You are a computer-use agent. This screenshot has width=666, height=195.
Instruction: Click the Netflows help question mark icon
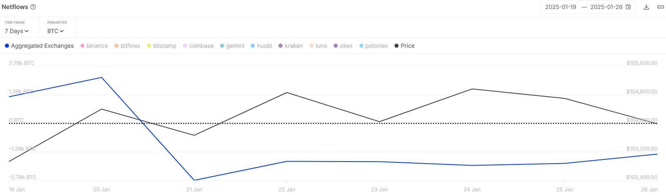(33, 7)
